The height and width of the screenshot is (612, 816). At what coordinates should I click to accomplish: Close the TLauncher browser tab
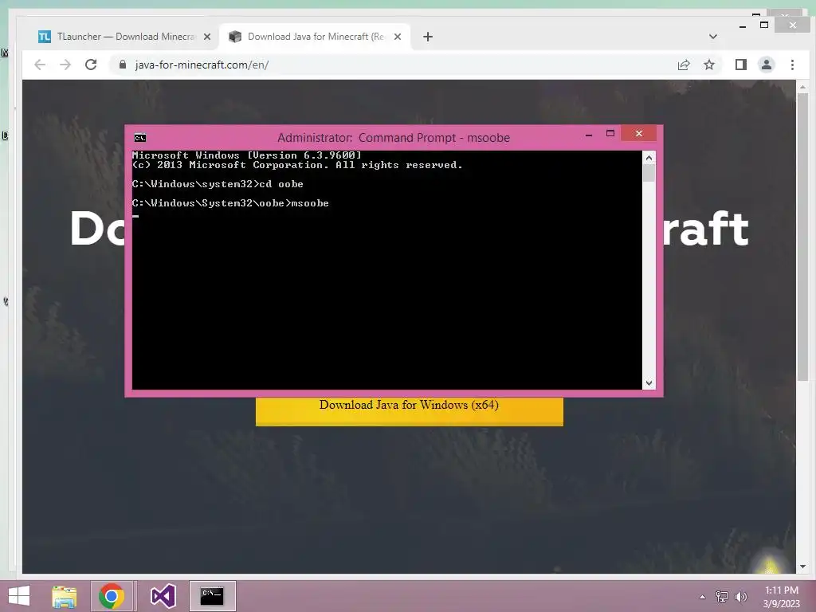(x=207, y=37)
